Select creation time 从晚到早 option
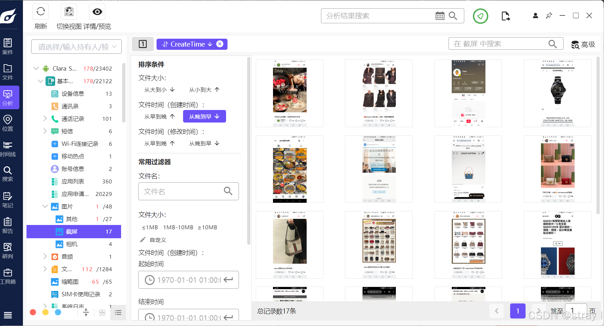 204,116
